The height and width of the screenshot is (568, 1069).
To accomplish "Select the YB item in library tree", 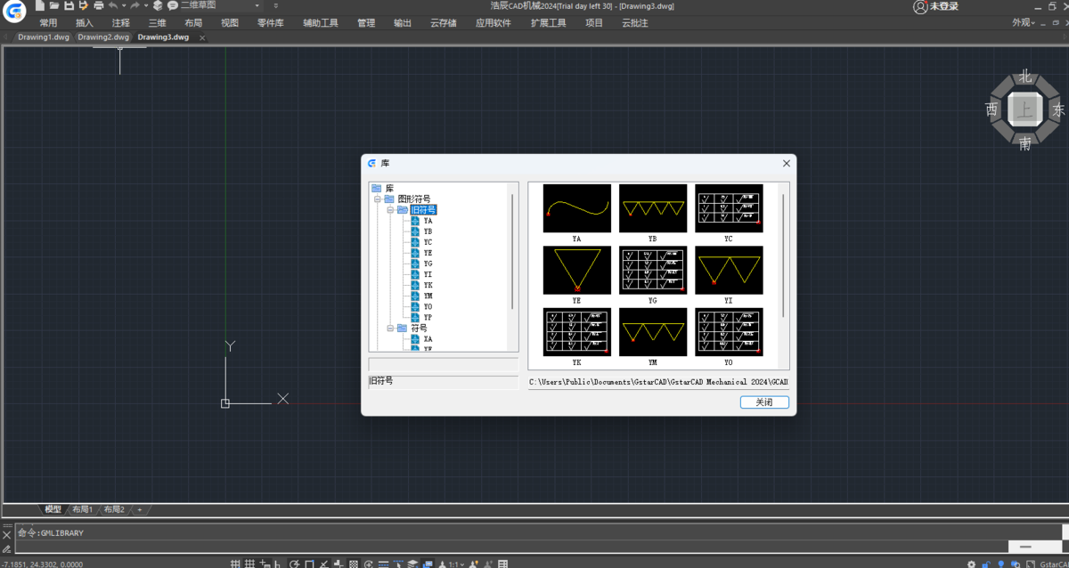I will coord(421,231).
